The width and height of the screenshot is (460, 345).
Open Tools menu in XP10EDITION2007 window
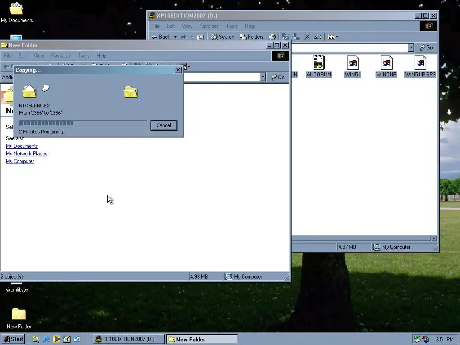[x=232, y=26]
